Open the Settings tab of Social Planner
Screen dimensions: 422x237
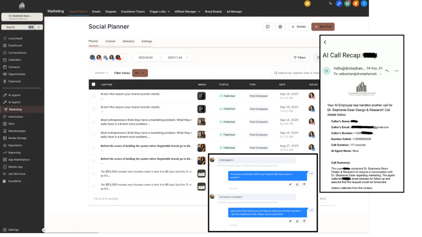(147, 41)
